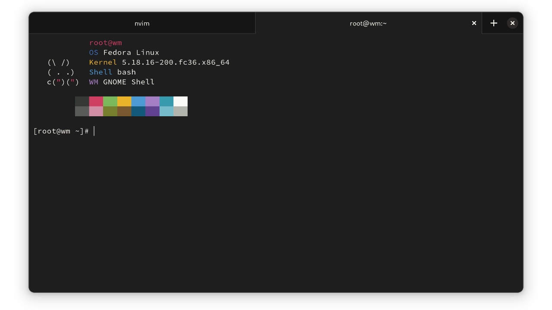
Task: Click the [root@wm ~]# prompt
Action: coord(61,131)
